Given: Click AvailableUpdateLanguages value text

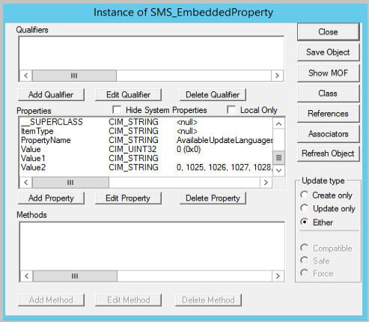Looking at the screenshot, I should 225,140.
